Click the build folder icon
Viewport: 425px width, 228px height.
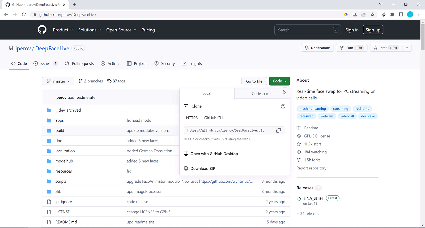[49, 130]
